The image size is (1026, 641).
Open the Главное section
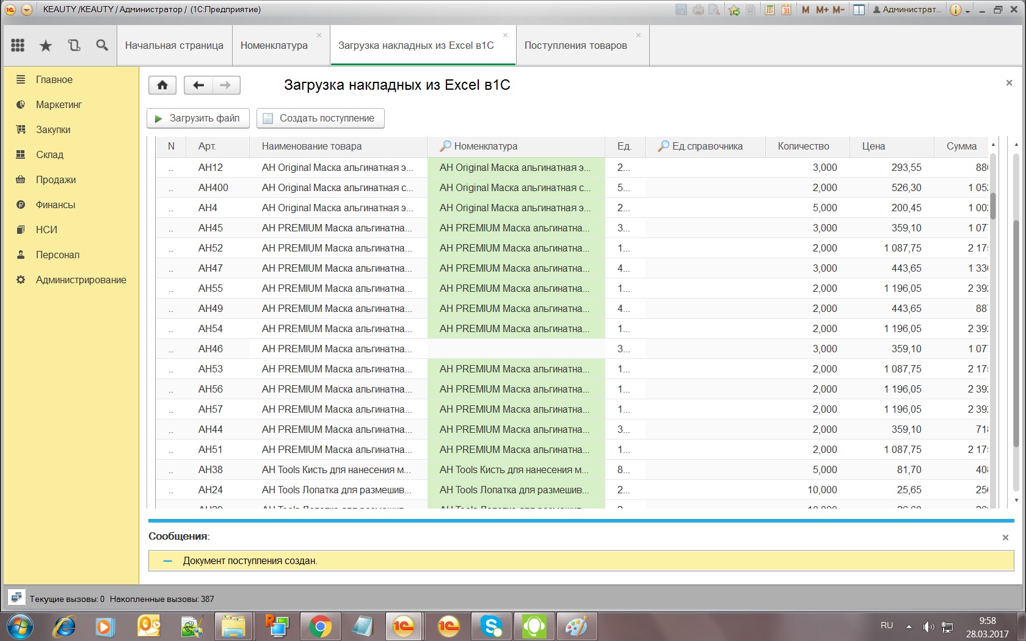pos(54,79)
